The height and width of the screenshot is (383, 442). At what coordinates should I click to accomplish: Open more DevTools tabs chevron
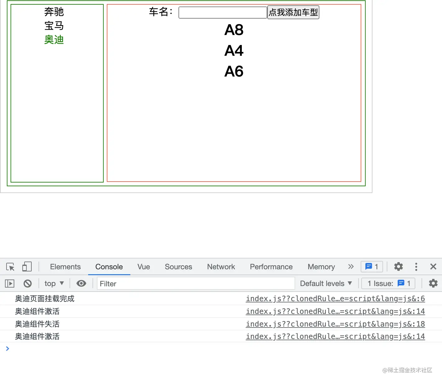pos(351,266)
